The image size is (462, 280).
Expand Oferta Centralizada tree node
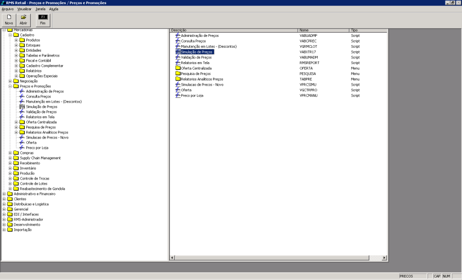click(16, 122)
